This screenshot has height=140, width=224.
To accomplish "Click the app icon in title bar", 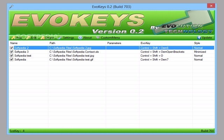I will 12,7.
